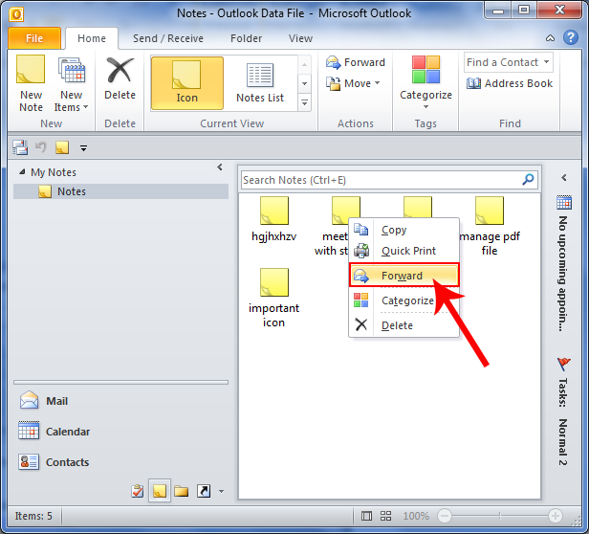Open the ribbon Categorize menu
The width and height of the screenshot is (589, 534).
click(425, 82)
